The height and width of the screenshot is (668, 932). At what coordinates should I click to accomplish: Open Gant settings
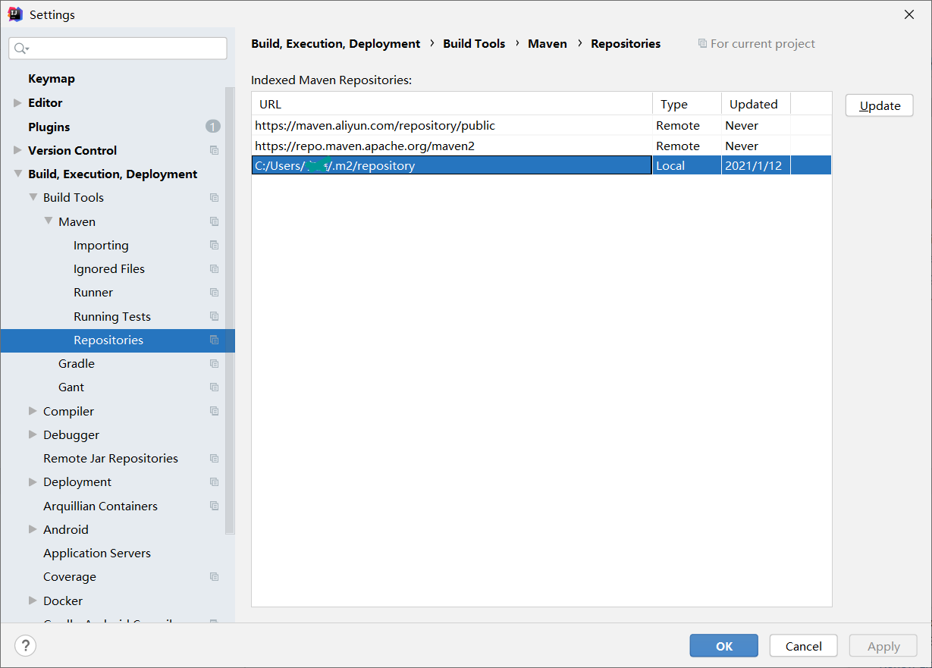click(x=71, y=387)
